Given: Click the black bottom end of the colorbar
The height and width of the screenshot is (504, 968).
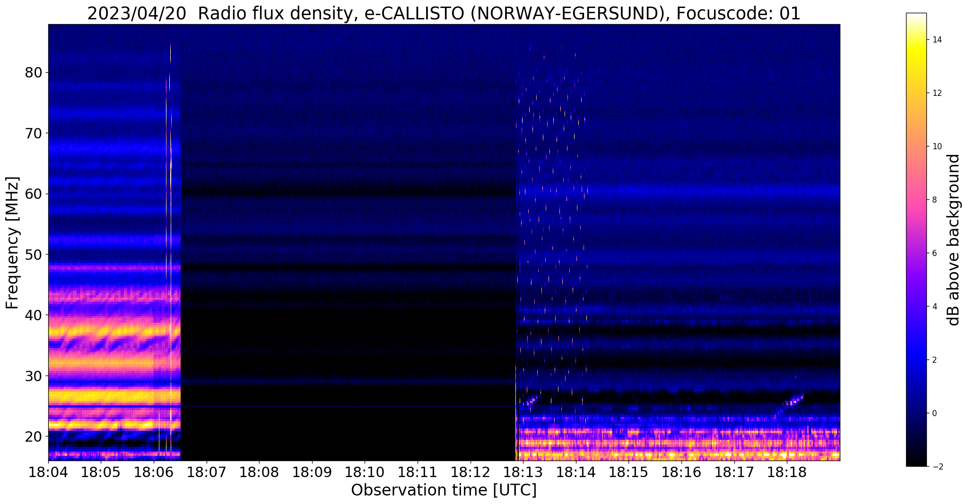Looking at the screenshot, I should [x=916, y=462].
